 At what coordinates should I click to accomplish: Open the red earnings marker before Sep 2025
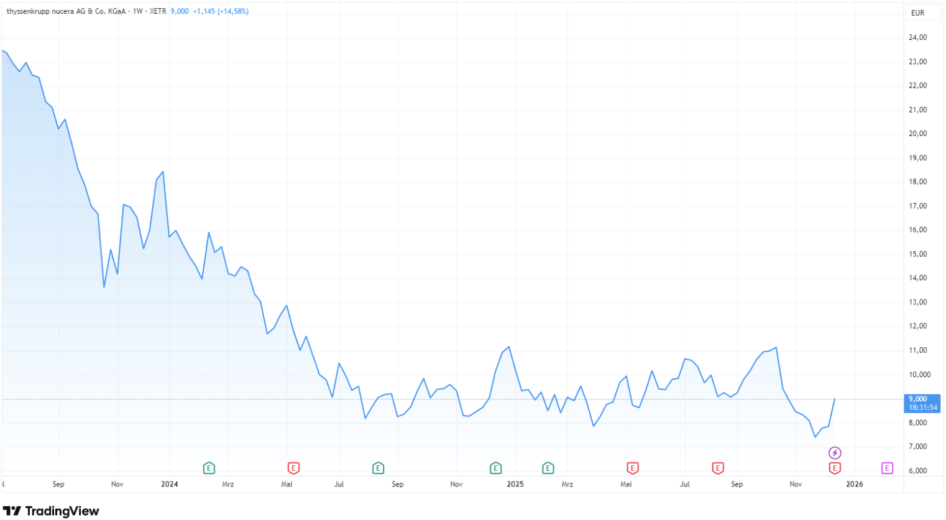coord(717,468)
